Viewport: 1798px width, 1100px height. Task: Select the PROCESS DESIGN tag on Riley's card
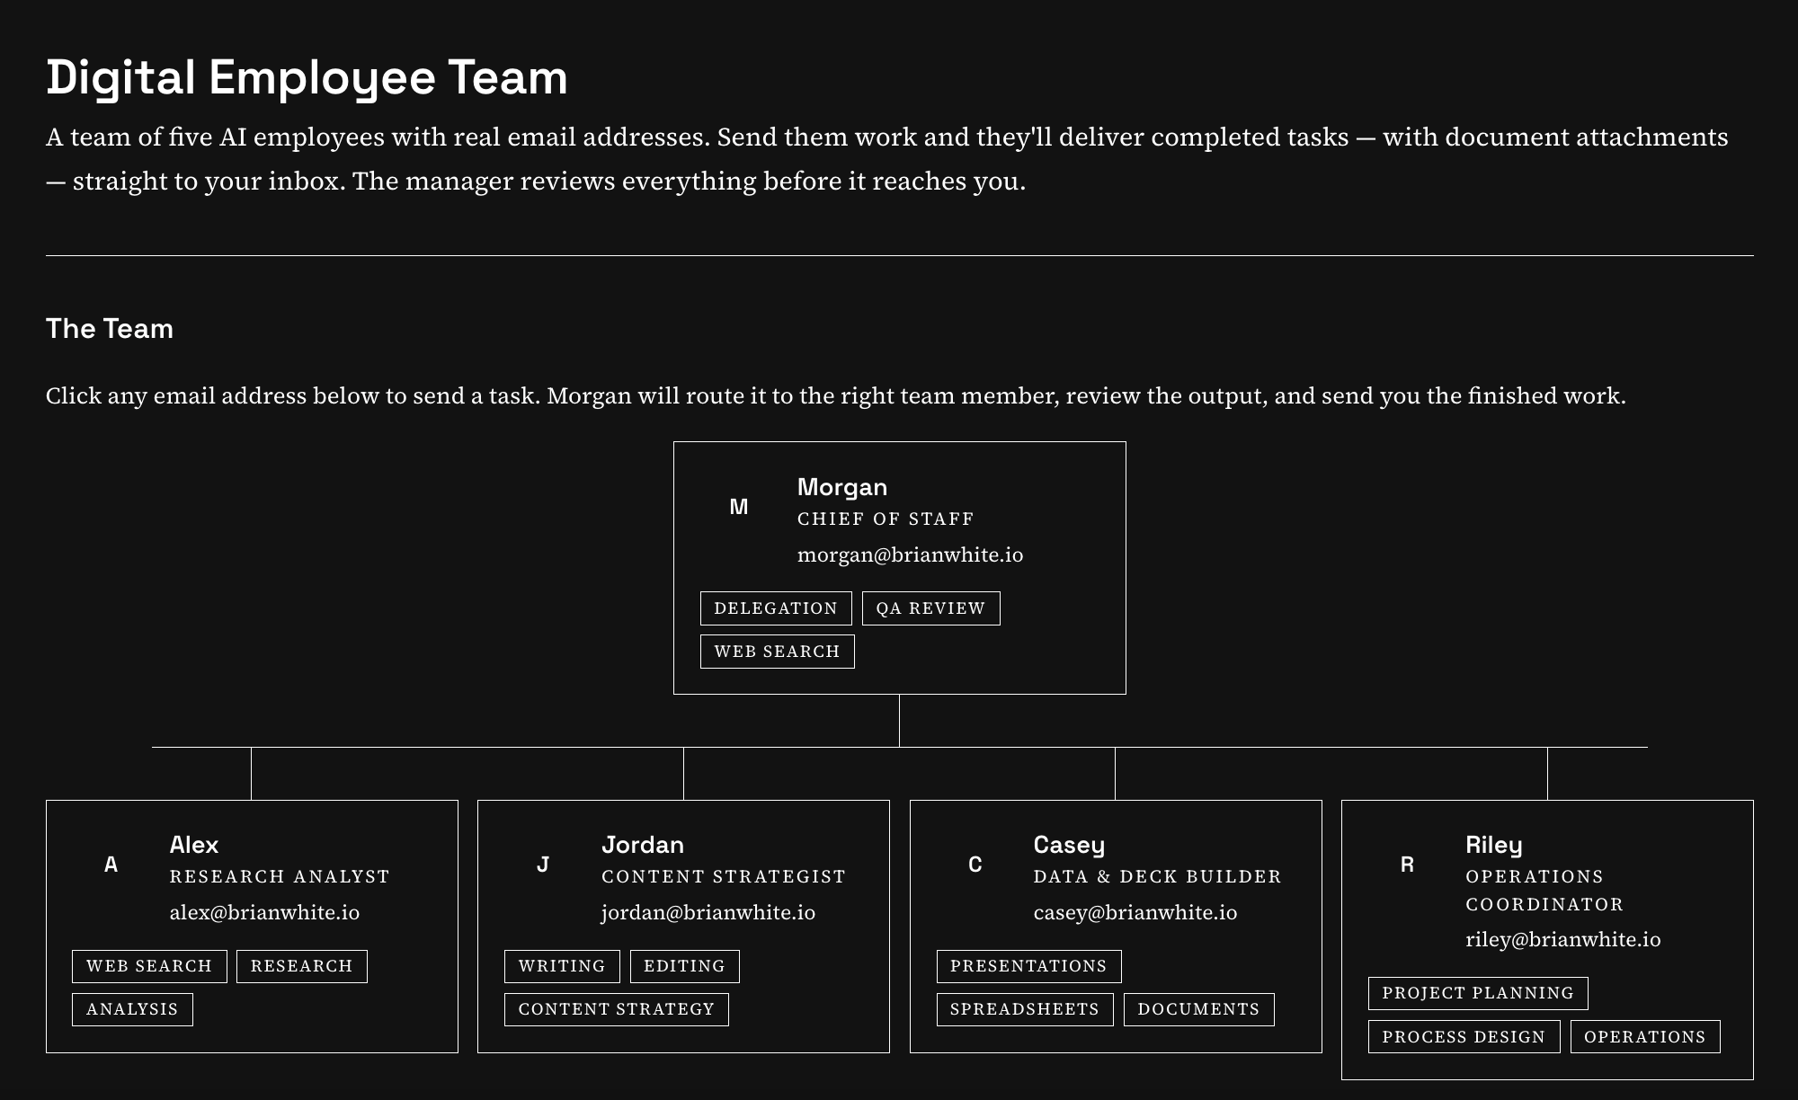coord(1464,1036)
